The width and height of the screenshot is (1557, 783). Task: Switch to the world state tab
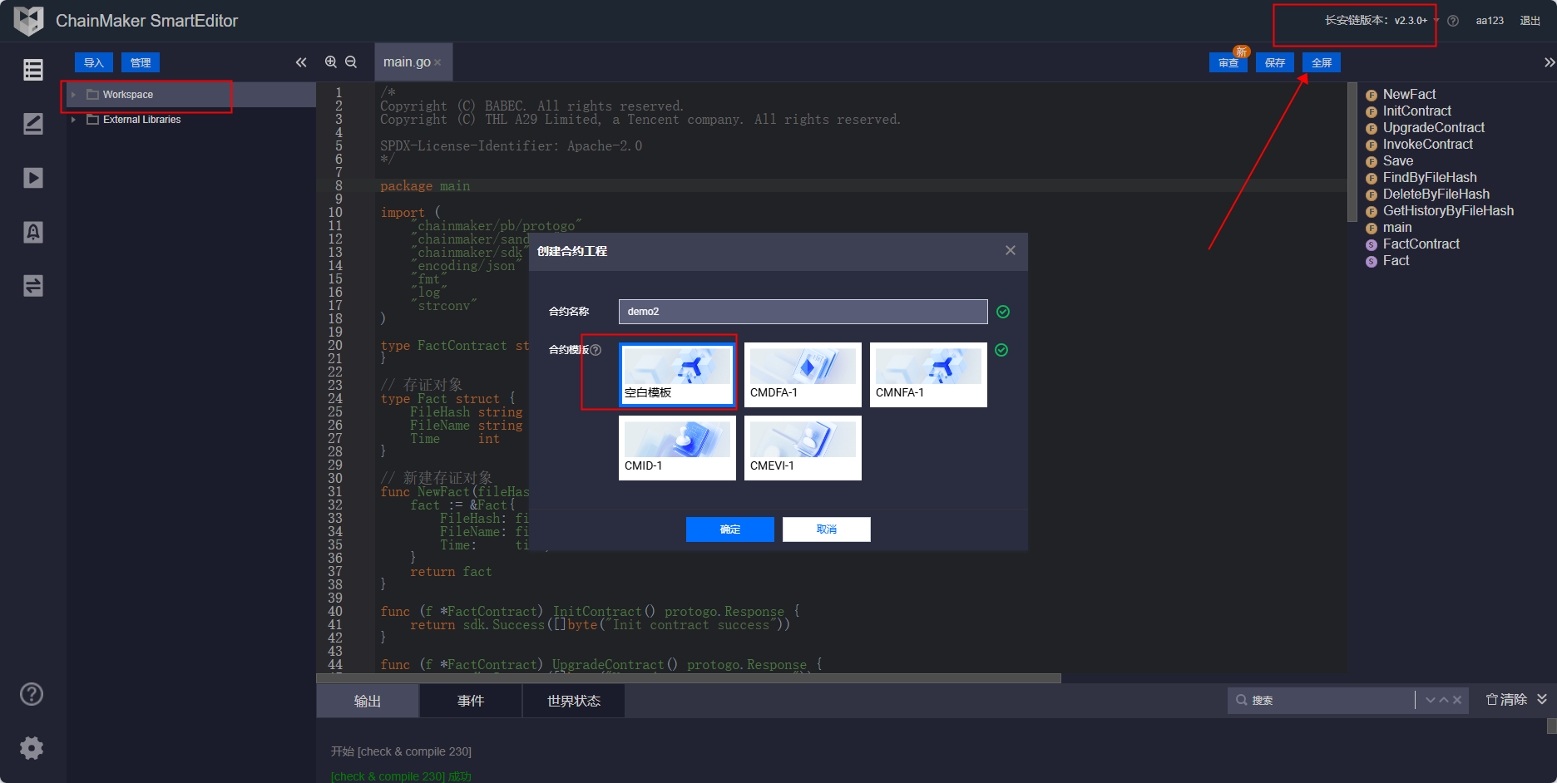(574, 701)
